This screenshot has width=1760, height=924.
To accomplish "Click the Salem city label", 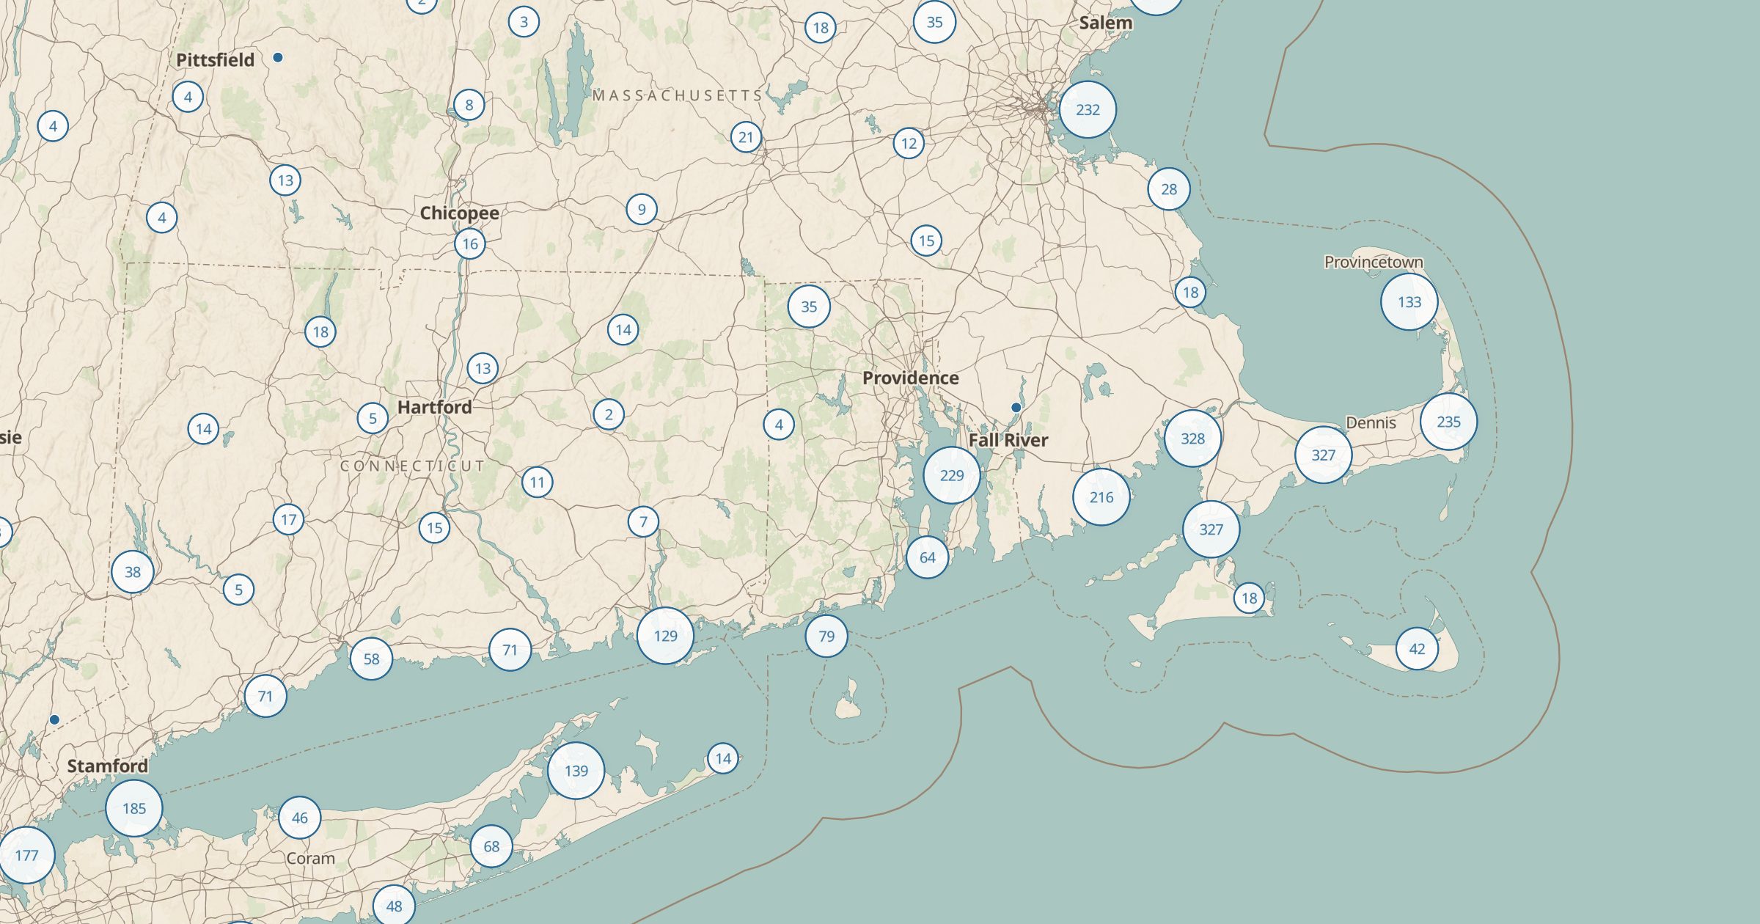I will click(x=1105, y=23).
